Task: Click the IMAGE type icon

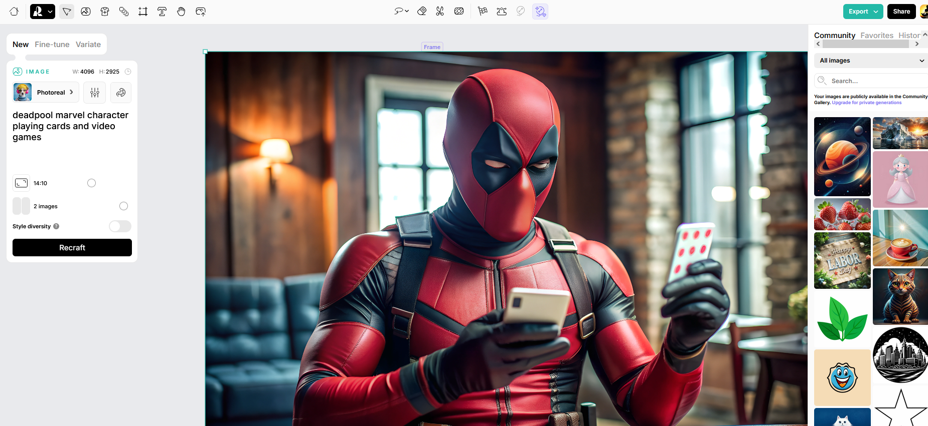Action: pyautogui.click(x=18, y=72)
